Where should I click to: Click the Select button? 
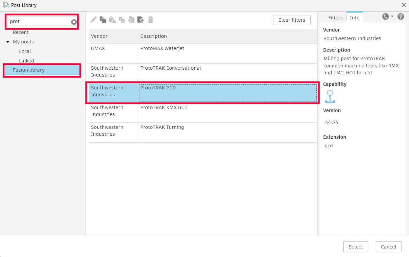point(355,247)
